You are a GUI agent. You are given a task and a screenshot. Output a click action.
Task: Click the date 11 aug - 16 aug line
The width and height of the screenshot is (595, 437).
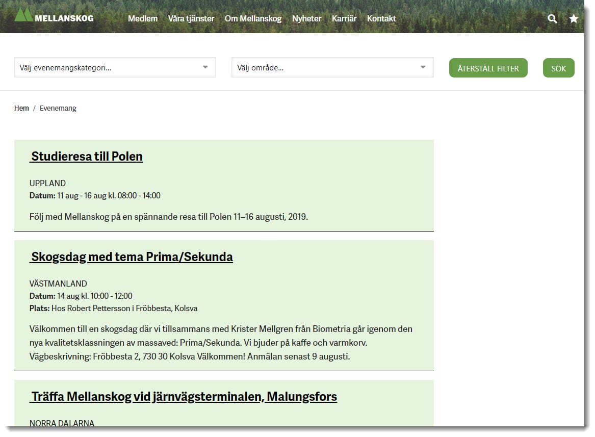click(x=95, y=195)
